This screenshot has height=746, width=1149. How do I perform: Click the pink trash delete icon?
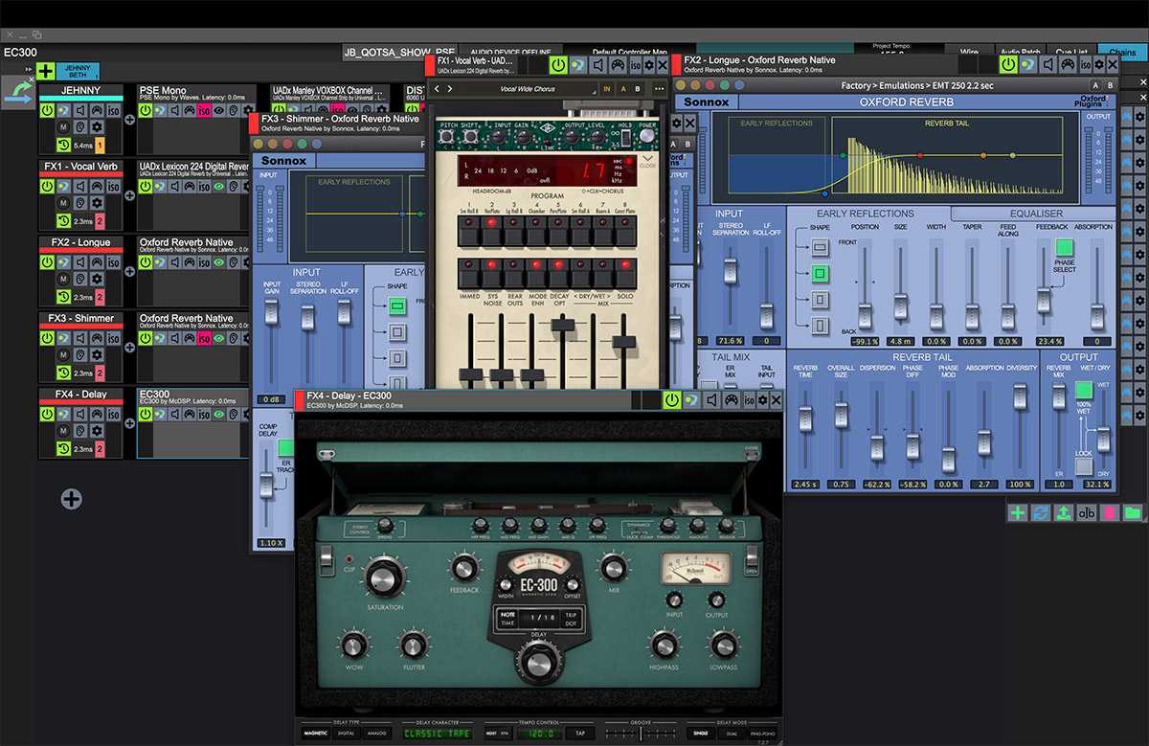(1110, 513)
